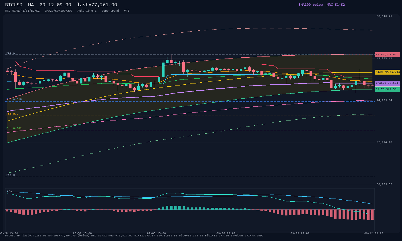
Task: Click the 60,905.32 price axis label
Action: [384, 184]
